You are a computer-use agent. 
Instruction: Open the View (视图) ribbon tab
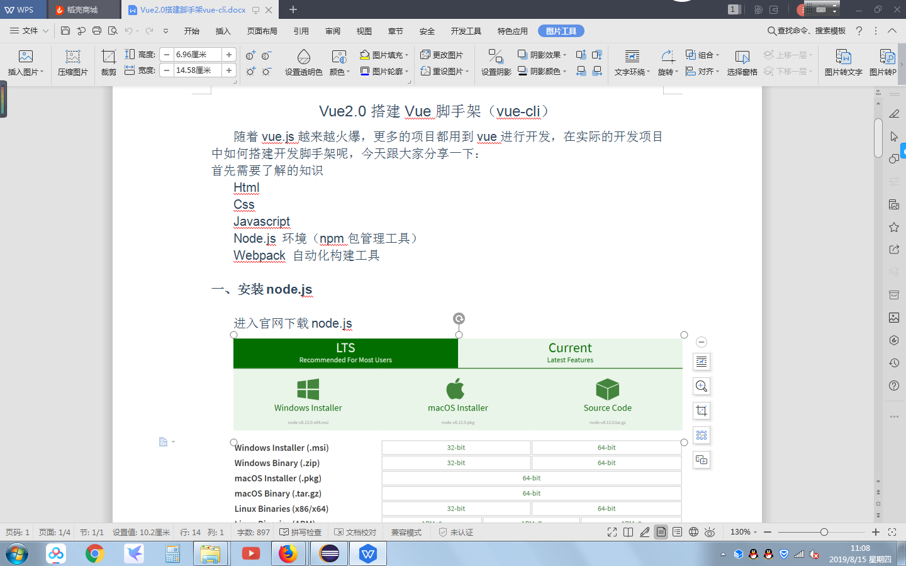[364, 31]
